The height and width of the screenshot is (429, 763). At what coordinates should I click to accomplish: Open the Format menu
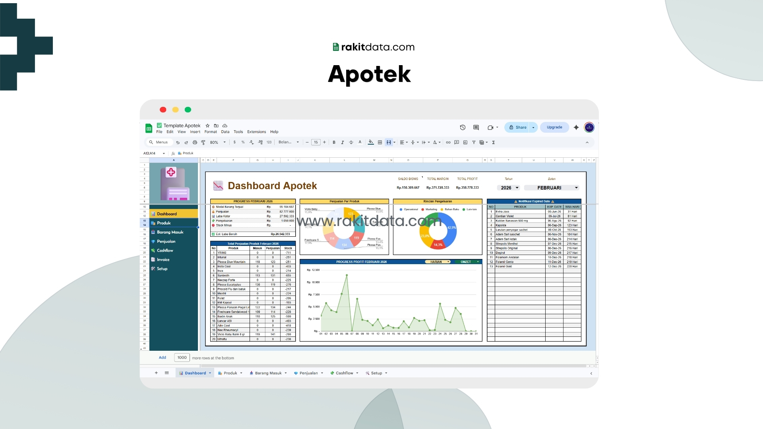pyautogui.click(x=211, y=132)
